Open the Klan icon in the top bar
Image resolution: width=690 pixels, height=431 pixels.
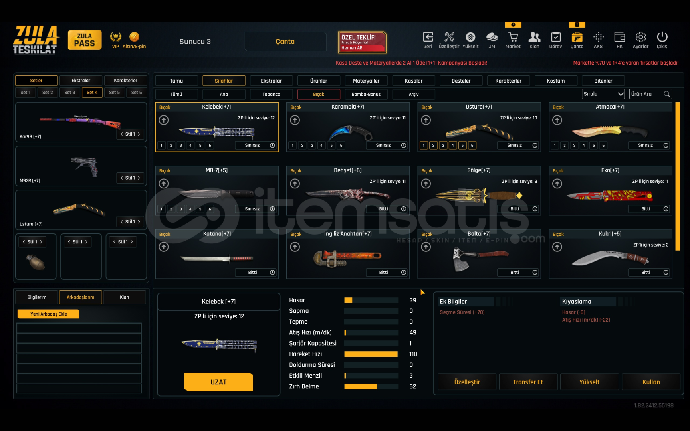pos(534,37)
